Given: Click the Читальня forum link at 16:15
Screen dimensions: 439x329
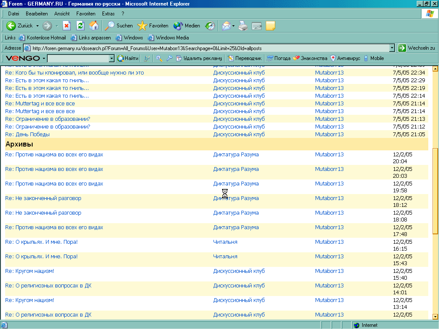Looking at the screenshot, I should [x=225, y=242].
